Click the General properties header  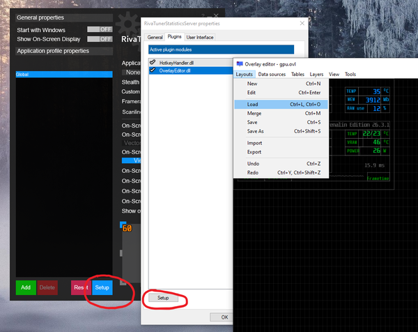[x=64, y=17]
